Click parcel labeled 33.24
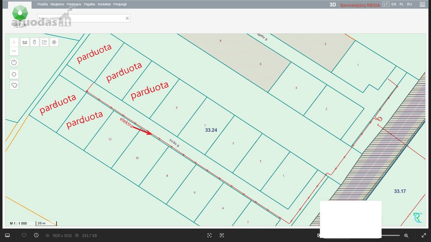Screen dimensions: 431x242 (211, 131)
